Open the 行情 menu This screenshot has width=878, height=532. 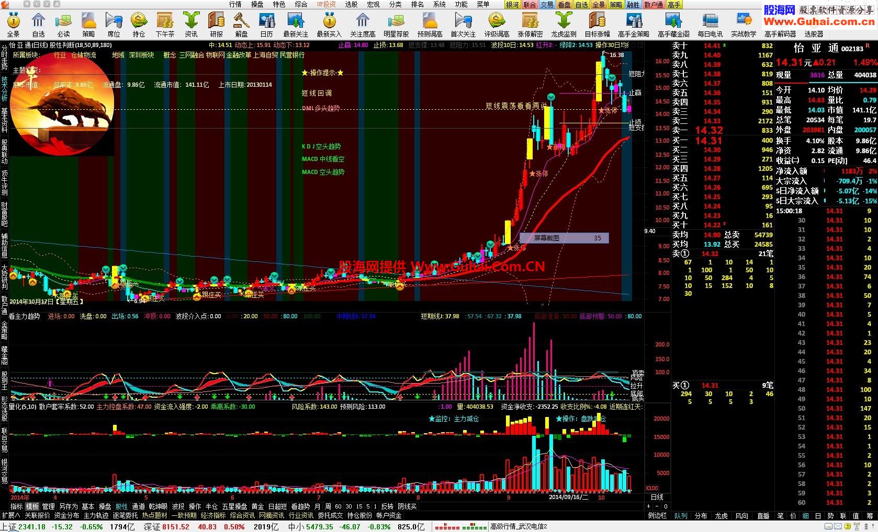(235, 4)
